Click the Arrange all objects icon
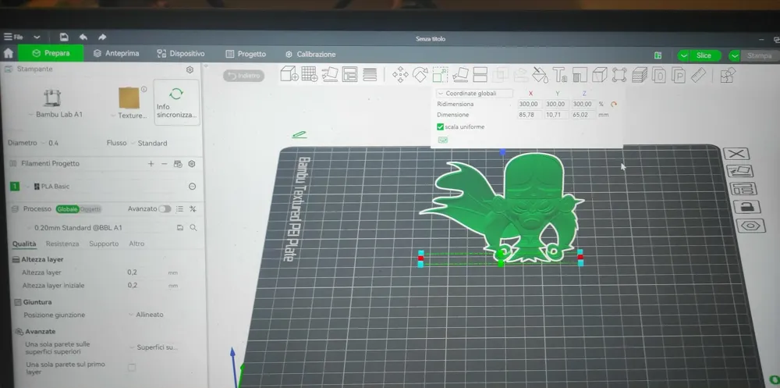780x388 pixels. [x=349, y=74]
